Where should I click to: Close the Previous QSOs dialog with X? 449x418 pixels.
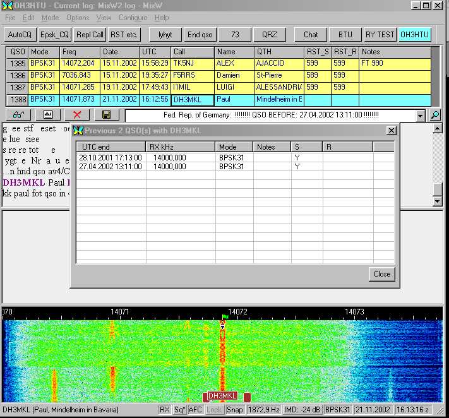pos(391,131)
